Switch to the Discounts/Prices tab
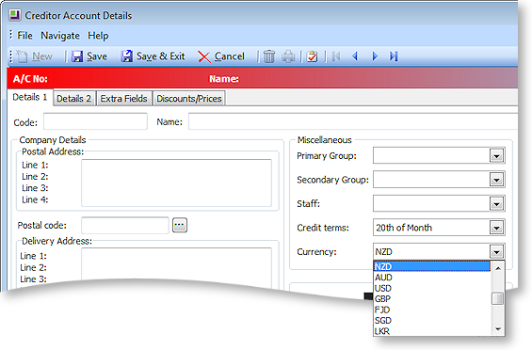The width and height of the screenshot is (532, 350). coord(189,99)
